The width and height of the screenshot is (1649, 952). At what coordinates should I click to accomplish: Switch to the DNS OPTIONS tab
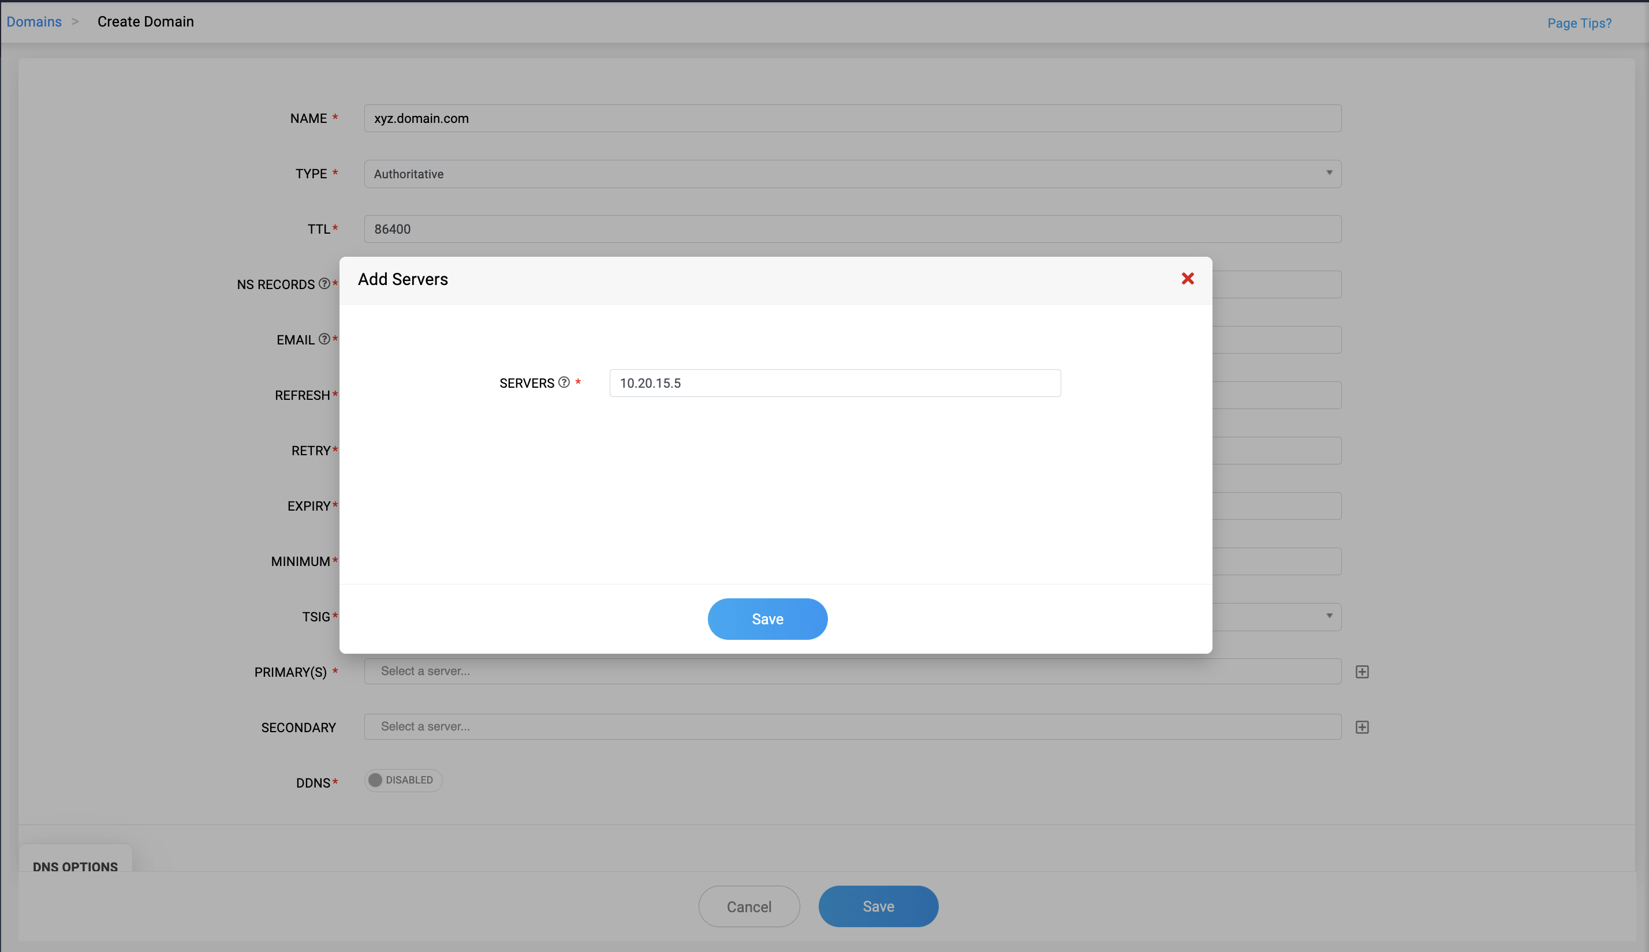coord(75,865)
